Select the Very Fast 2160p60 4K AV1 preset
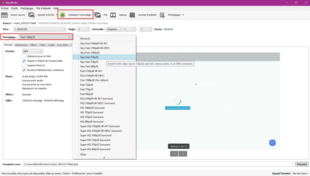The image size is (310, 176). click(x=104, y=43)
